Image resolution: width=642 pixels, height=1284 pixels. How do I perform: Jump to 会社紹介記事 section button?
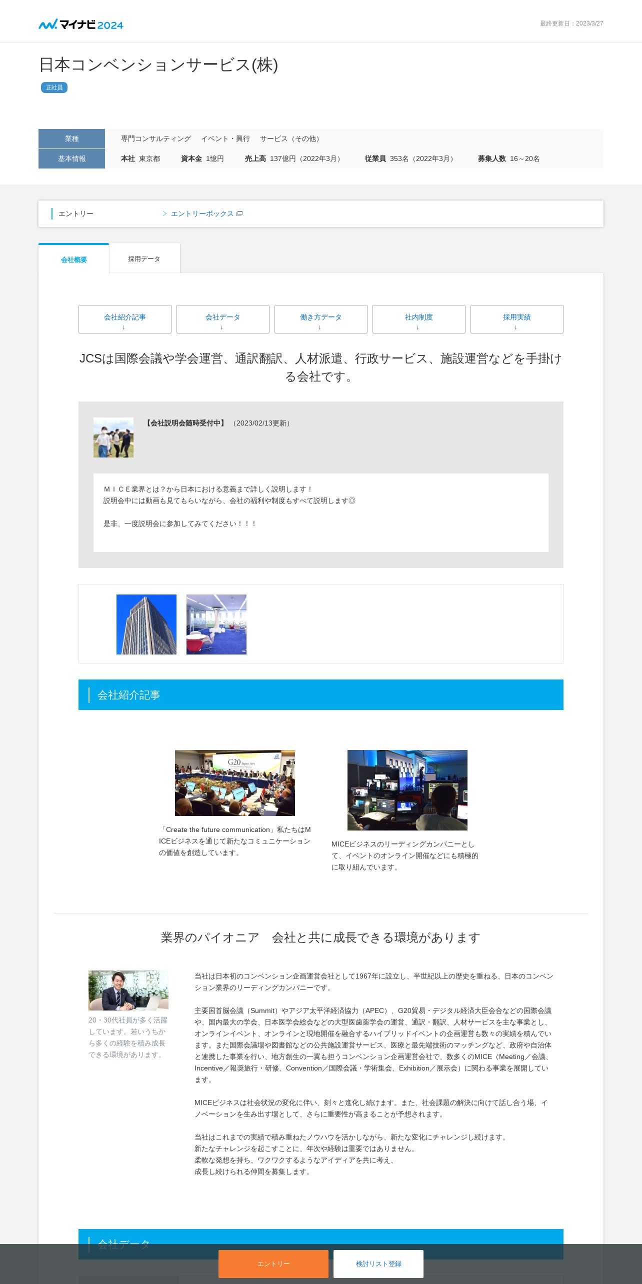click(125, 319)
